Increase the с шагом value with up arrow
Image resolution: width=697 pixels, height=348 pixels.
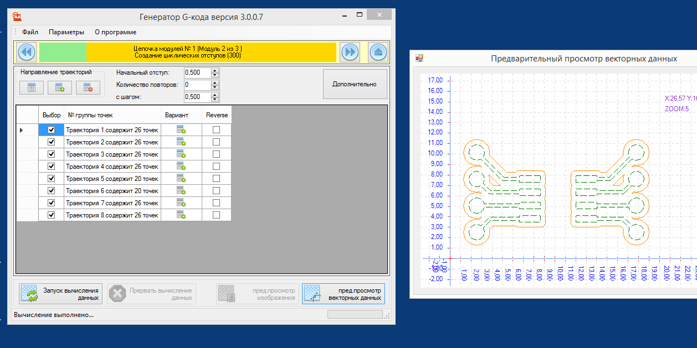pyautogui.click(x=215, y=95)
